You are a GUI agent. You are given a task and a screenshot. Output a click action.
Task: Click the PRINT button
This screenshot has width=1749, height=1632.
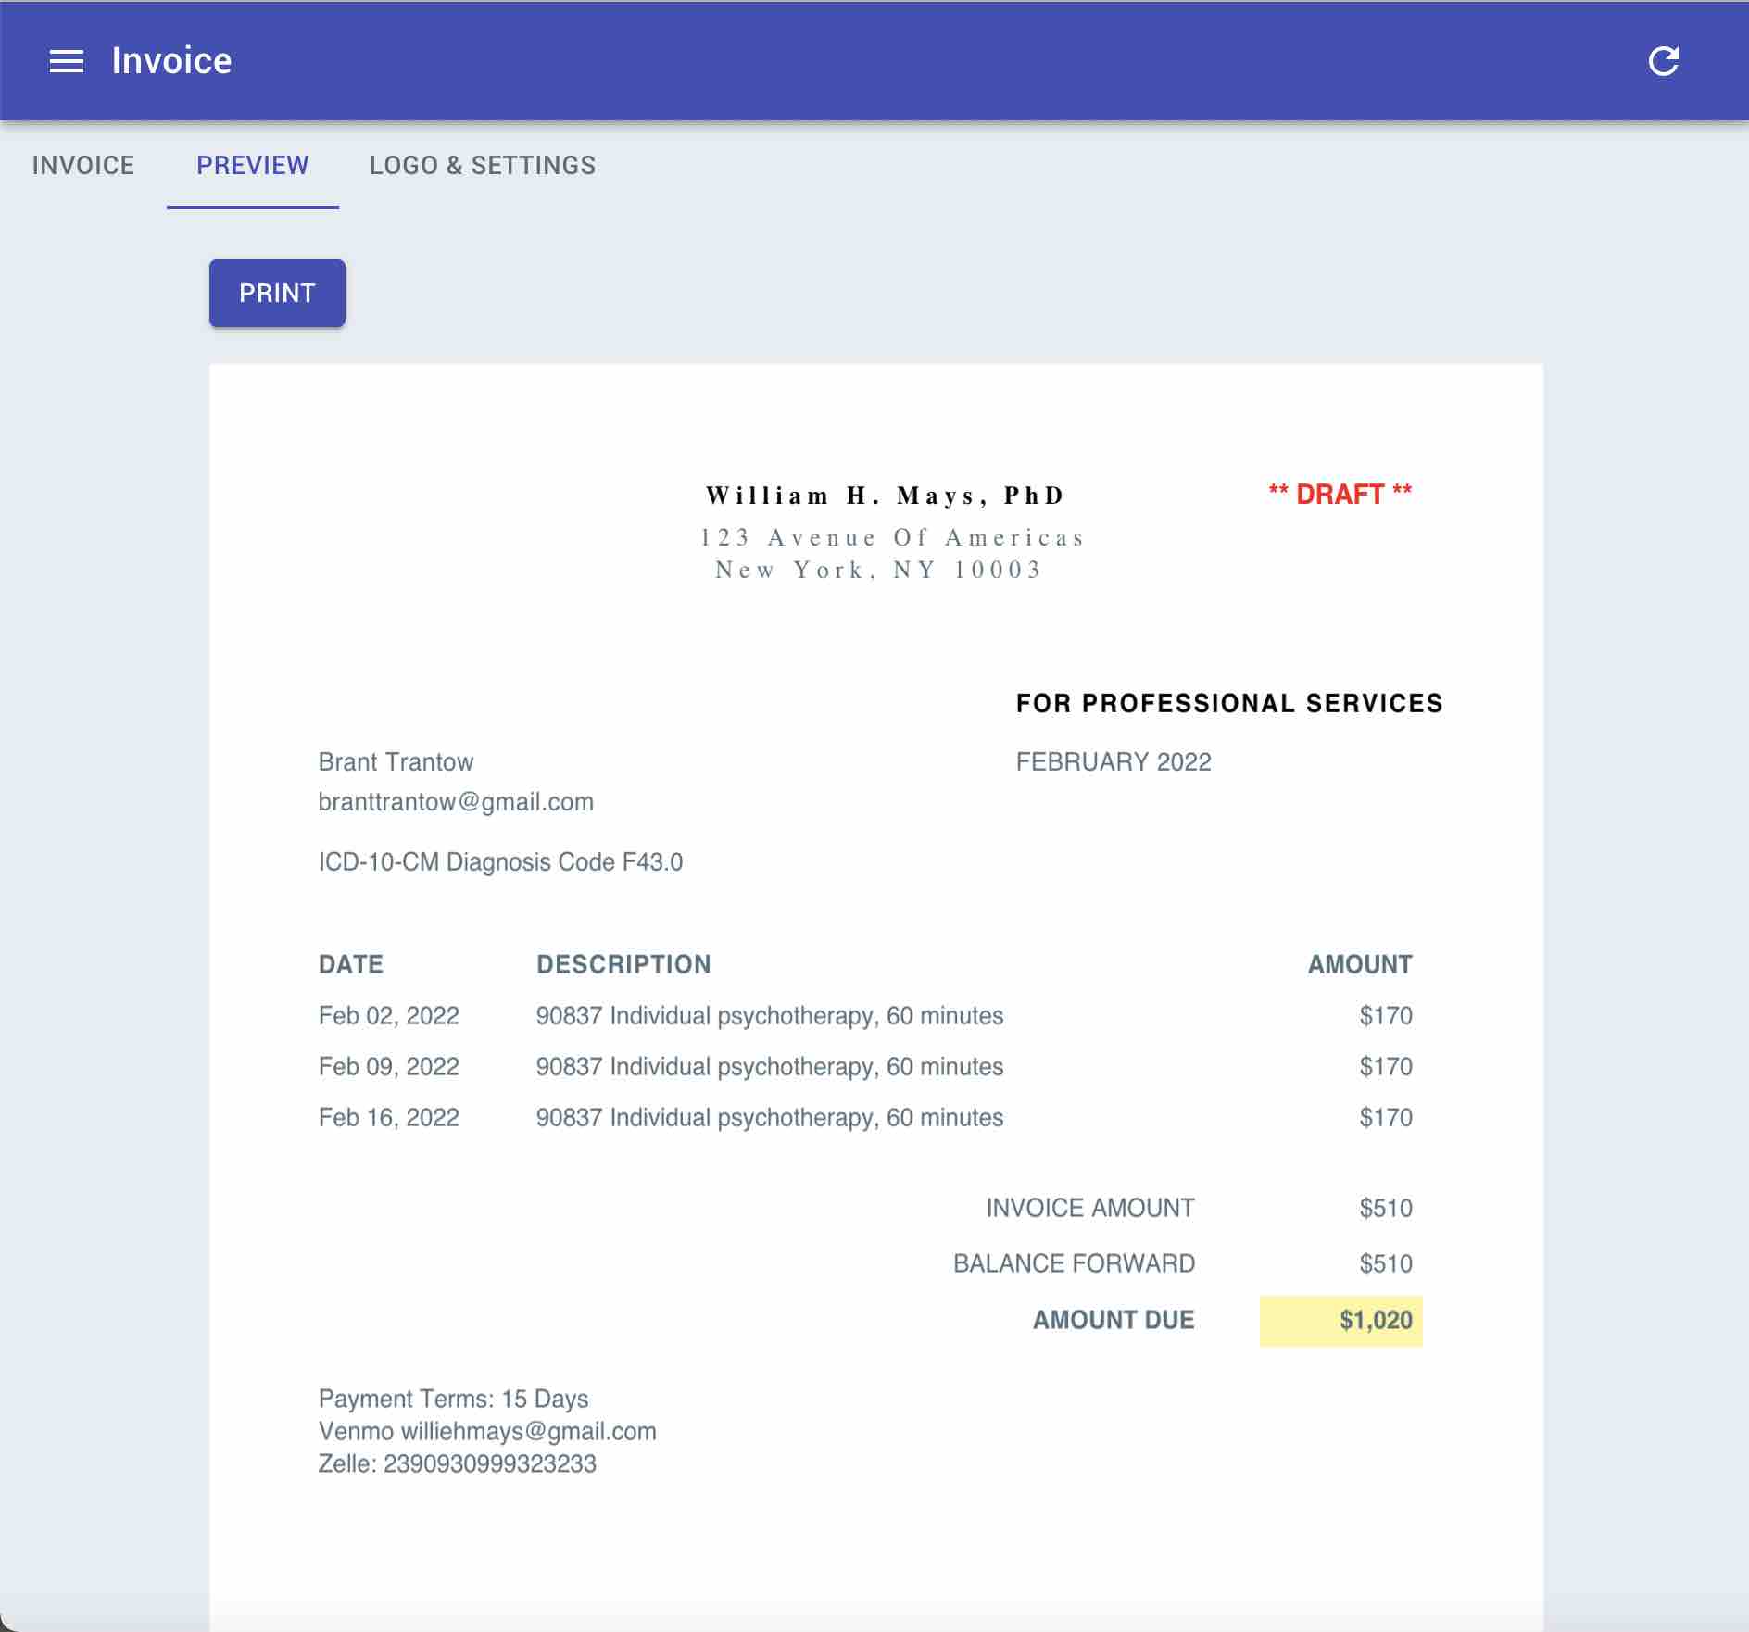click(x=276, y=293)
